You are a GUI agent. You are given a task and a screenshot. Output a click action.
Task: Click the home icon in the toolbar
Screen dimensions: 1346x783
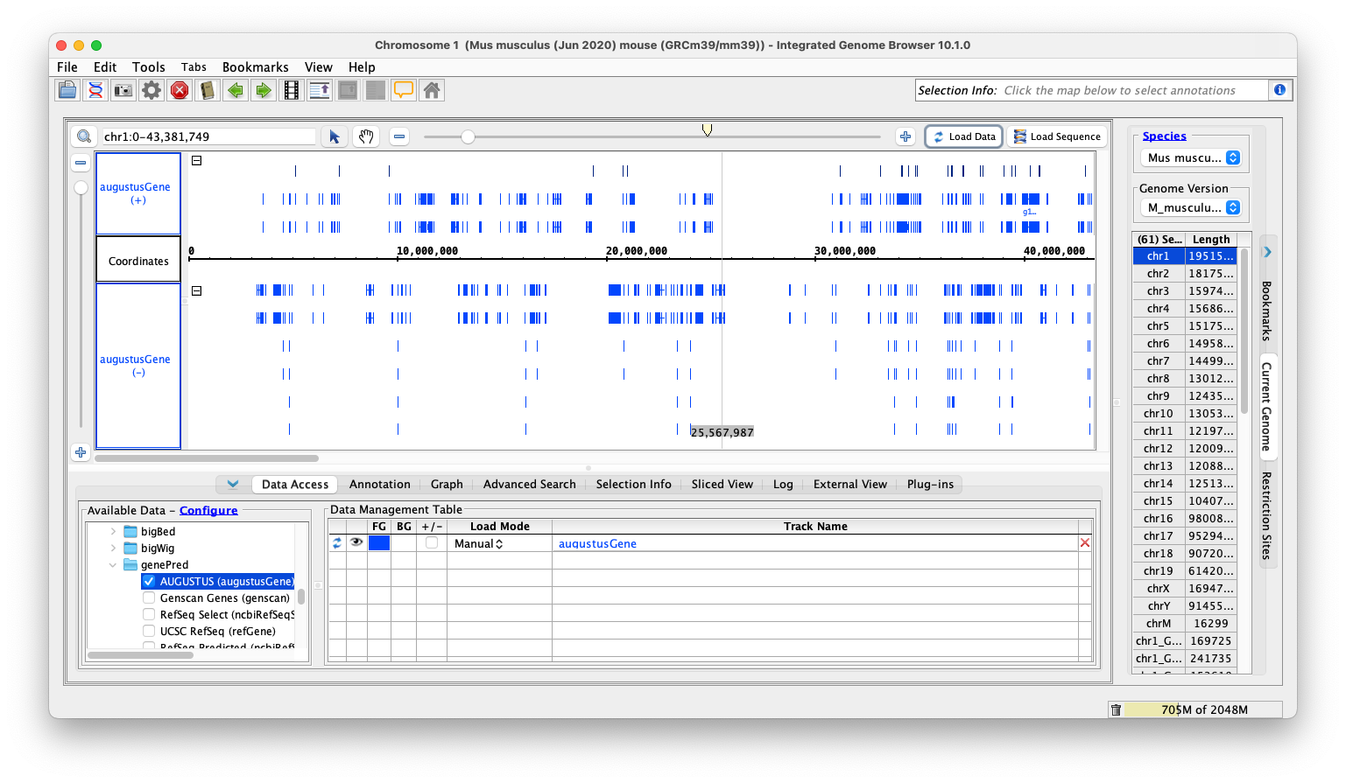point(431,90)
